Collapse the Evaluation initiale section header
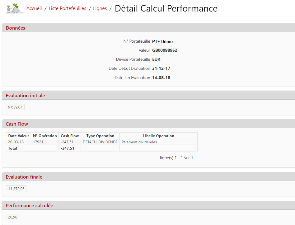The width and height of the screenshot is (295, 225). tap(25, 96)
